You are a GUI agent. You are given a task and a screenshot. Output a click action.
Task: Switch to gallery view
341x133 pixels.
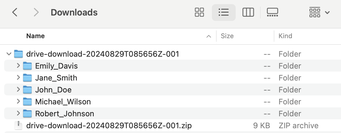(x=272, y=13)
